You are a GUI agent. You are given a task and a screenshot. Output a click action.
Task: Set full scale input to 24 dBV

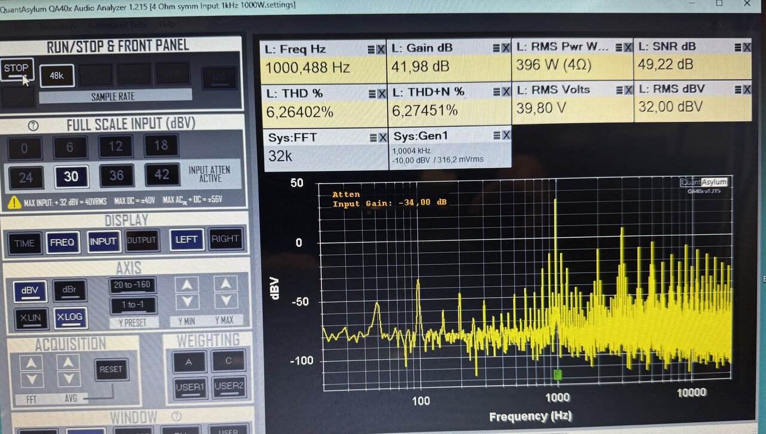[x=25, y=178]
